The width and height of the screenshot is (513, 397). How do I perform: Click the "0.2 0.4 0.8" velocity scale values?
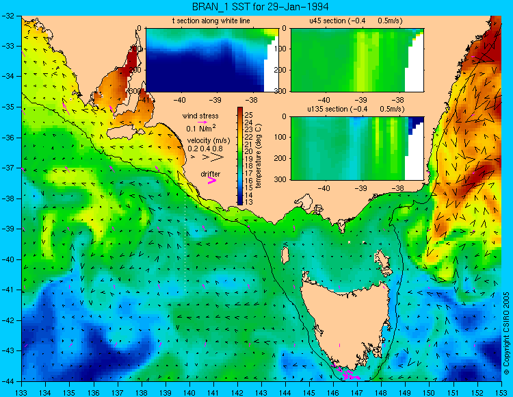click(x=205, y=149)
